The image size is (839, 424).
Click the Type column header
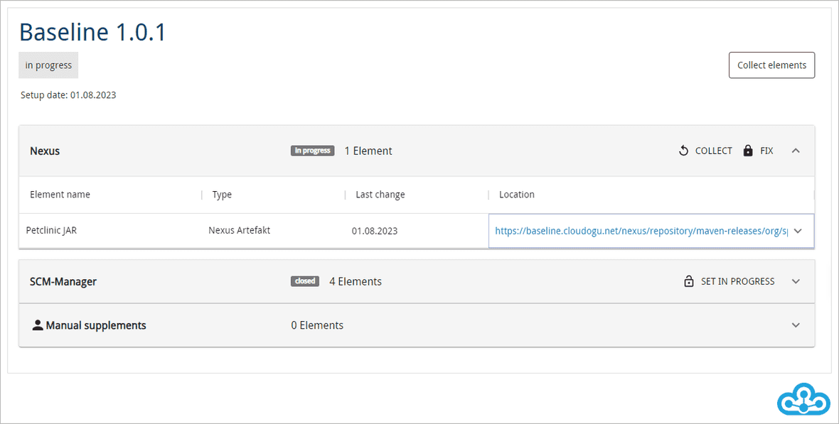tap(222, 195)
